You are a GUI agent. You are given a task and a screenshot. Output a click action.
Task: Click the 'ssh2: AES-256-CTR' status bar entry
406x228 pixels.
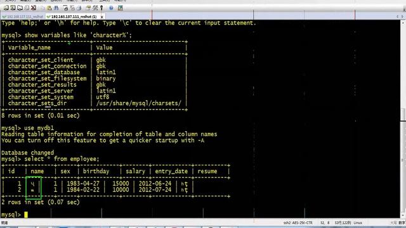[x=298, y=223]
